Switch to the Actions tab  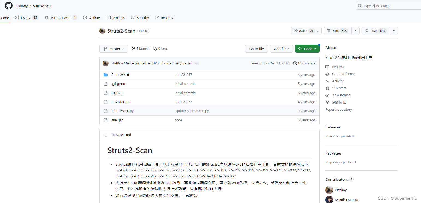92,18
